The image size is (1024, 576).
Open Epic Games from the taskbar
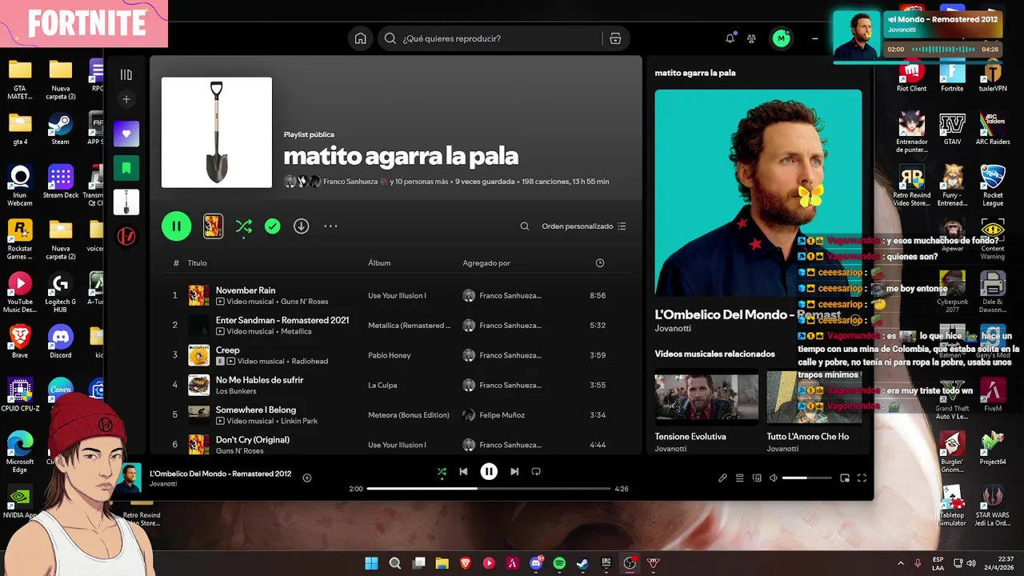click(606, 563)
